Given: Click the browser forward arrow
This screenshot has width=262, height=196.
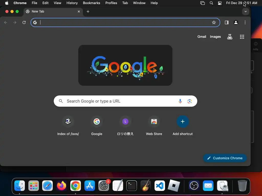Looking at the screenshot, I should pyautogui.click(x=15, y=22).
